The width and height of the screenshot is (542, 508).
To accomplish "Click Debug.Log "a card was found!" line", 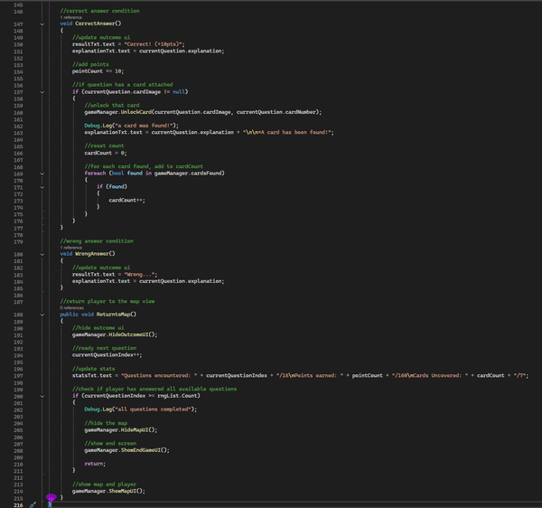I will tap(131, 126).
